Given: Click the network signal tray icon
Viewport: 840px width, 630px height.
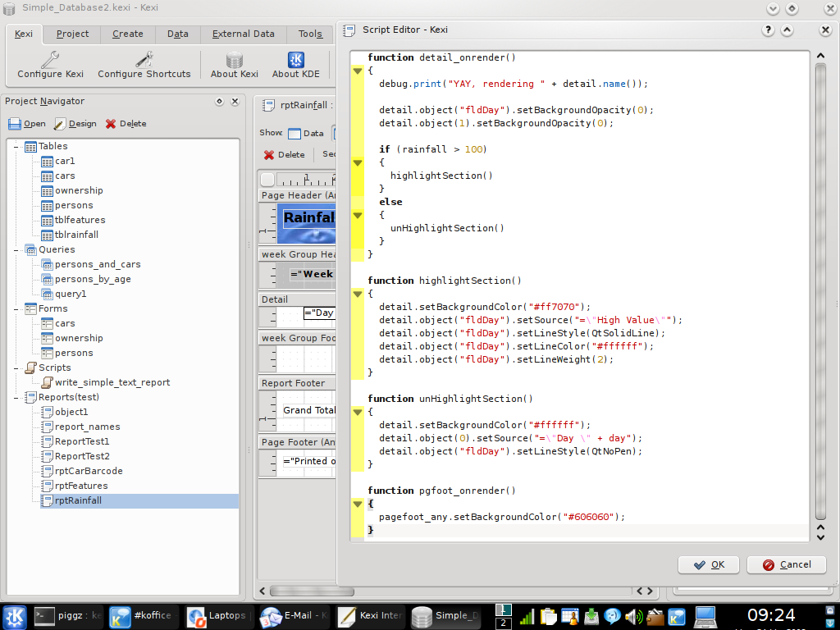Looking at the screenshot, I should (x=527, y=617).
